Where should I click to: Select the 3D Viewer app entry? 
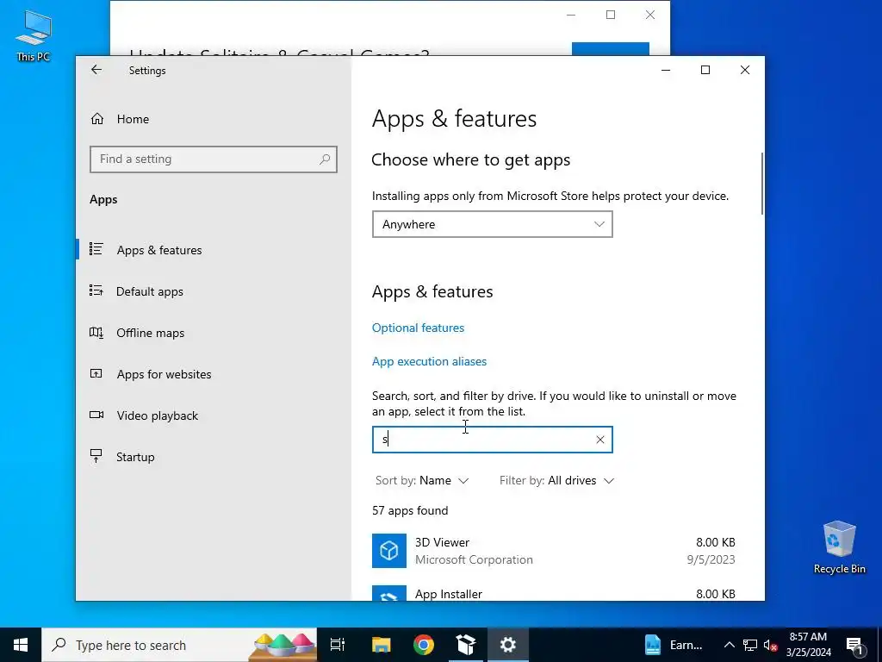(x=554, y=551)
